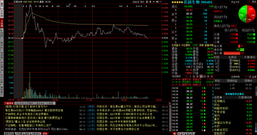Open the 设 settings icon in the alerts panel

click(212, 77)
